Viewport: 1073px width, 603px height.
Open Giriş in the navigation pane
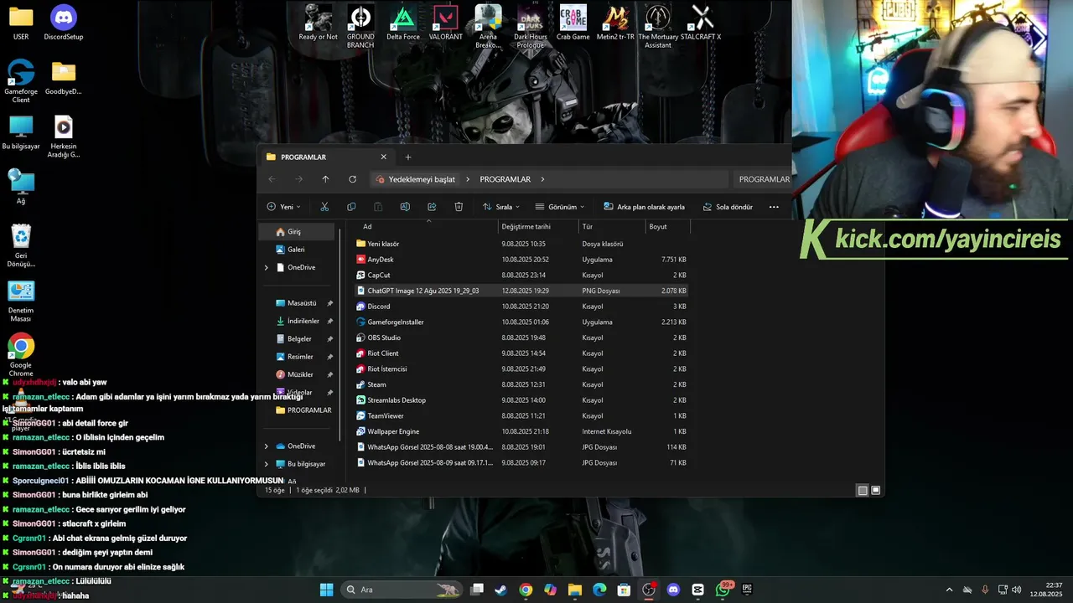[x=297, y=232]
